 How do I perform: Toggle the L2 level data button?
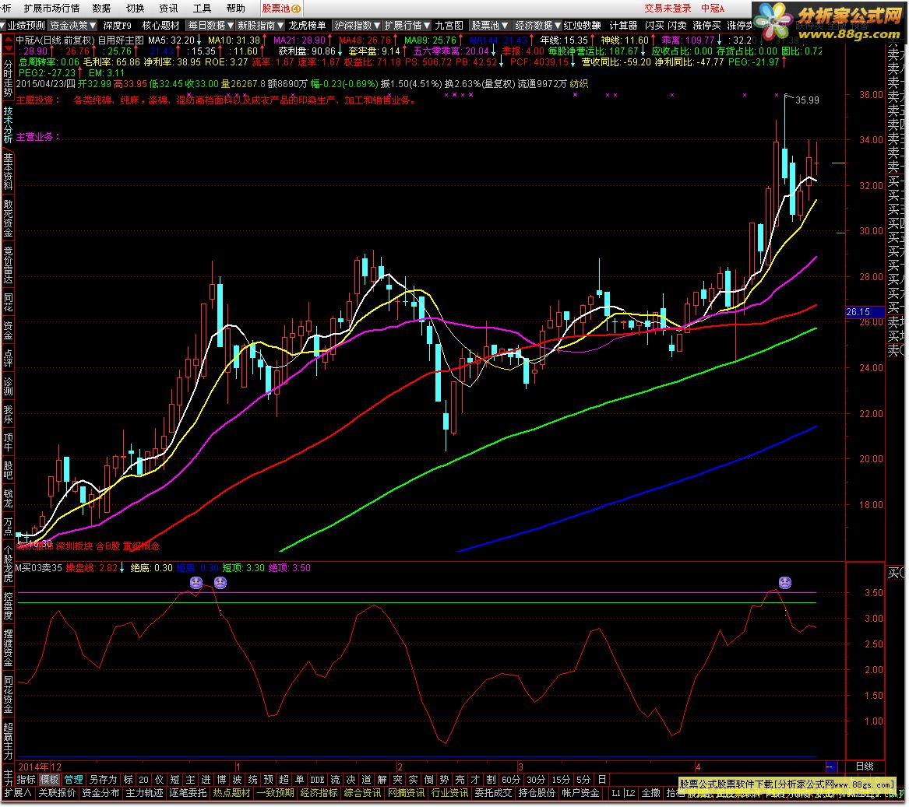click(x=629, y=792)
